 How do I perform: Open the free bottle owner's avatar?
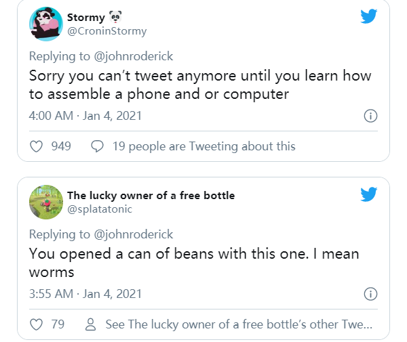[x=45, y=202]
